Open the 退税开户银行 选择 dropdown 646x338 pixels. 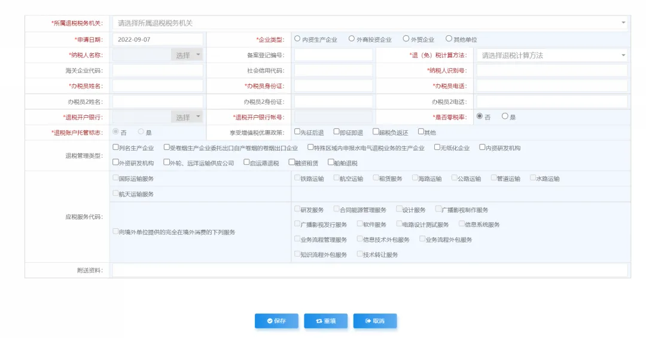coord(187,117)
